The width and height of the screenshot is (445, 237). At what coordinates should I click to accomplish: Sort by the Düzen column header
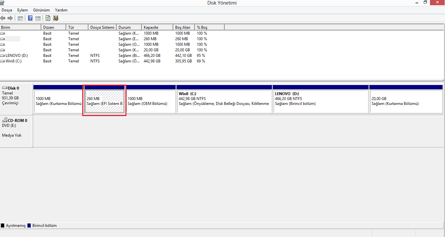coord(54,27)
